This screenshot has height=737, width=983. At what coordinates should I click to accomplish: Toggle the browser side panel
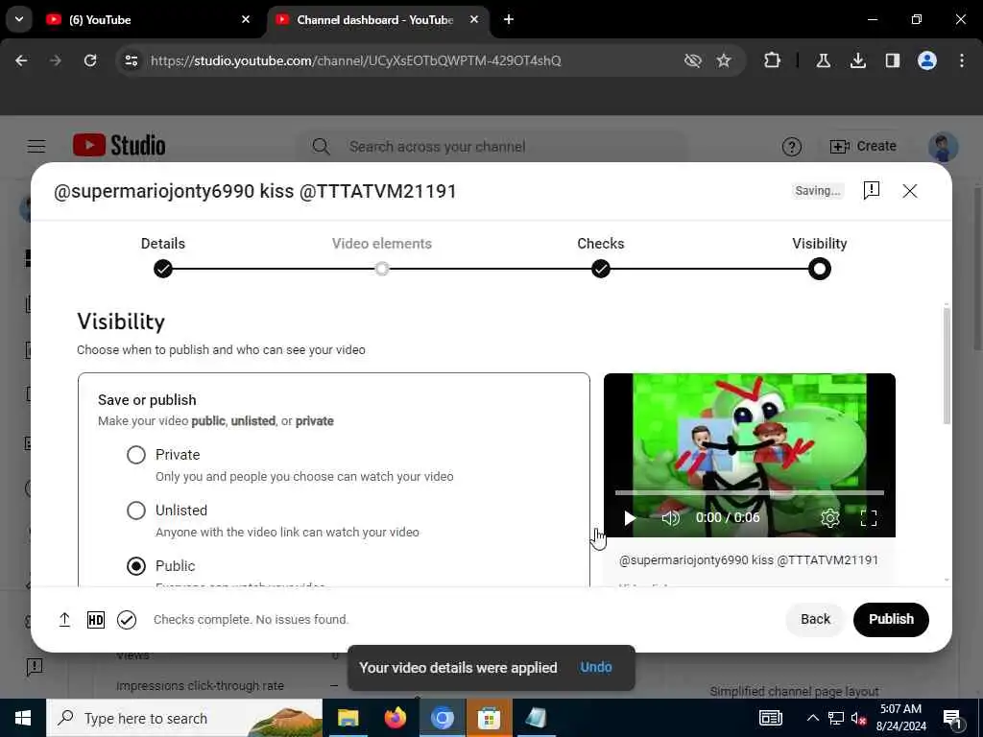(x=892, y=60)
